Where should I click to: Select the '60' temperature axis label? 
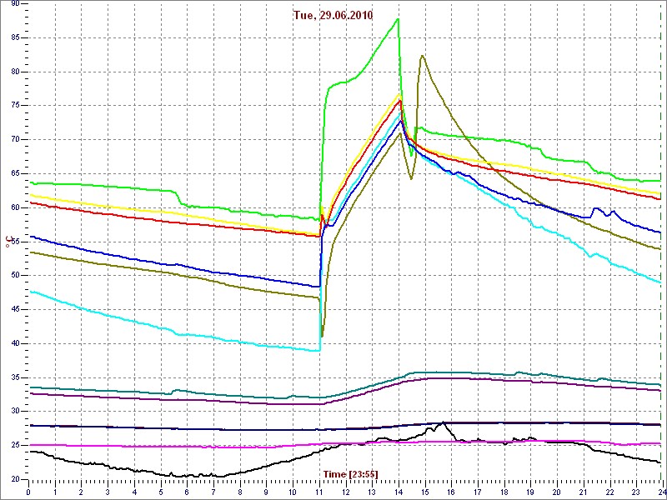pyautogui.click(x=16, y=207)
